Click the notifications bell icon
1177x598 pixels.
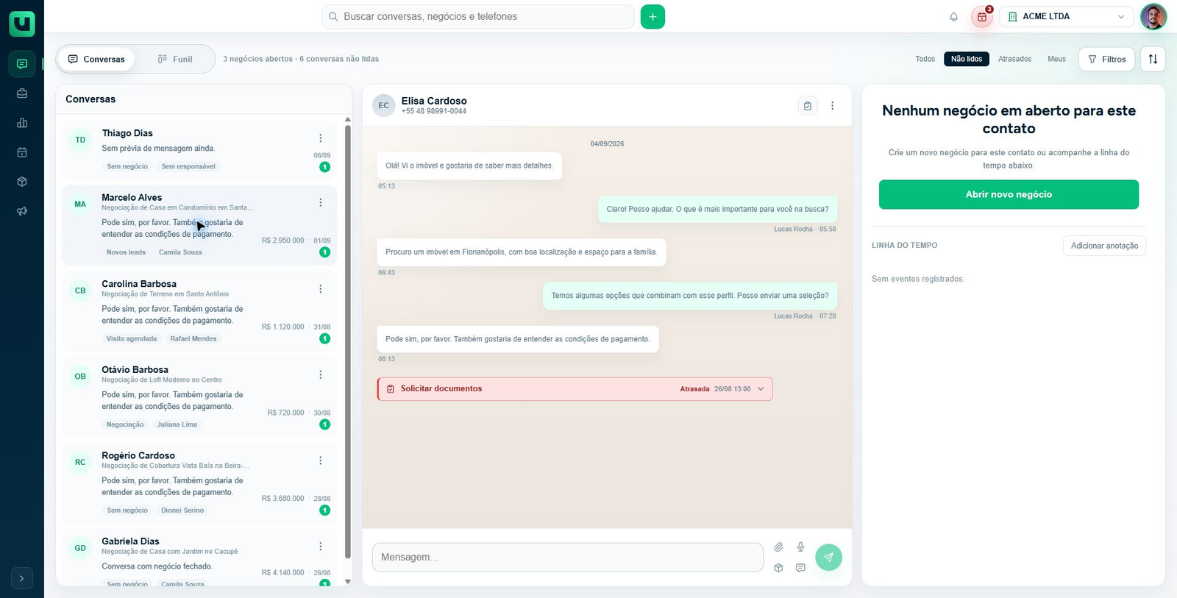pos(953,17)
